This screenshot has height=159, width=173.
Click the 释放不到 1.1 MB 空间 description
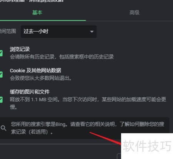88,103
